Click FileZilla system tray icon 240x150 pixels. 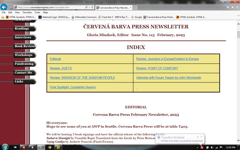coord(202,148)
